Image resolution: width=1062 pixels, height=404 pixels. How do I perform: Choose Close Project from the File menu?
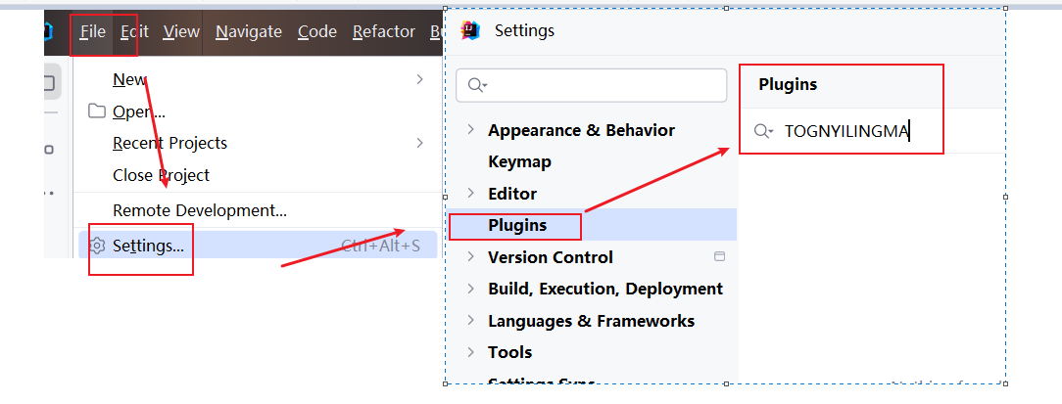point(161,175)
